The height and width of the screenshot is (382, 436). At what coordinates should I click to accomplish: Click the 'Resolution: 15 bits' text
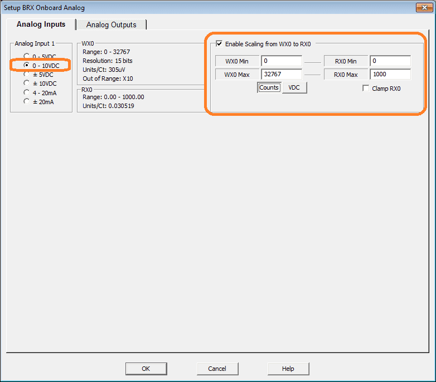(108, 61)
